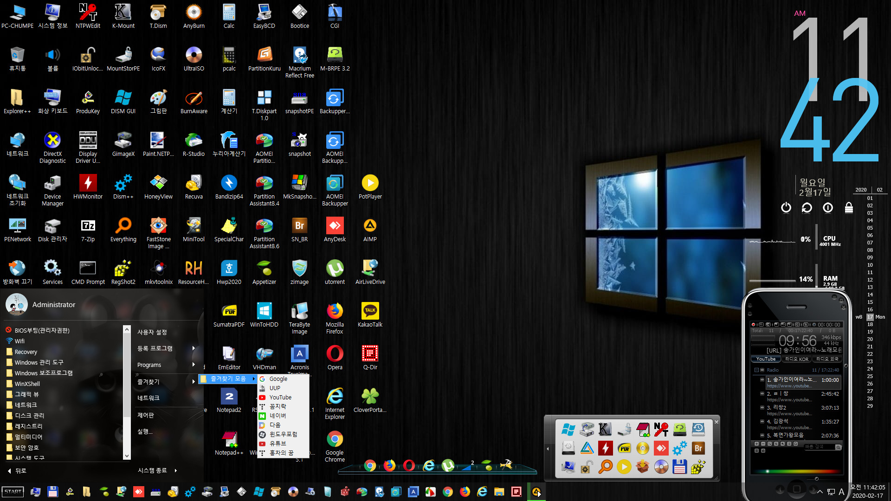
Task: Open Mozilla Firefox desktop icon
Action: [335, 318]
